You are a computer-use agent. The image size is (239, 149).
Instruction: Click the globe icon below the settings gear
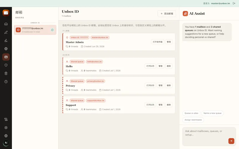tap(6, 136)
